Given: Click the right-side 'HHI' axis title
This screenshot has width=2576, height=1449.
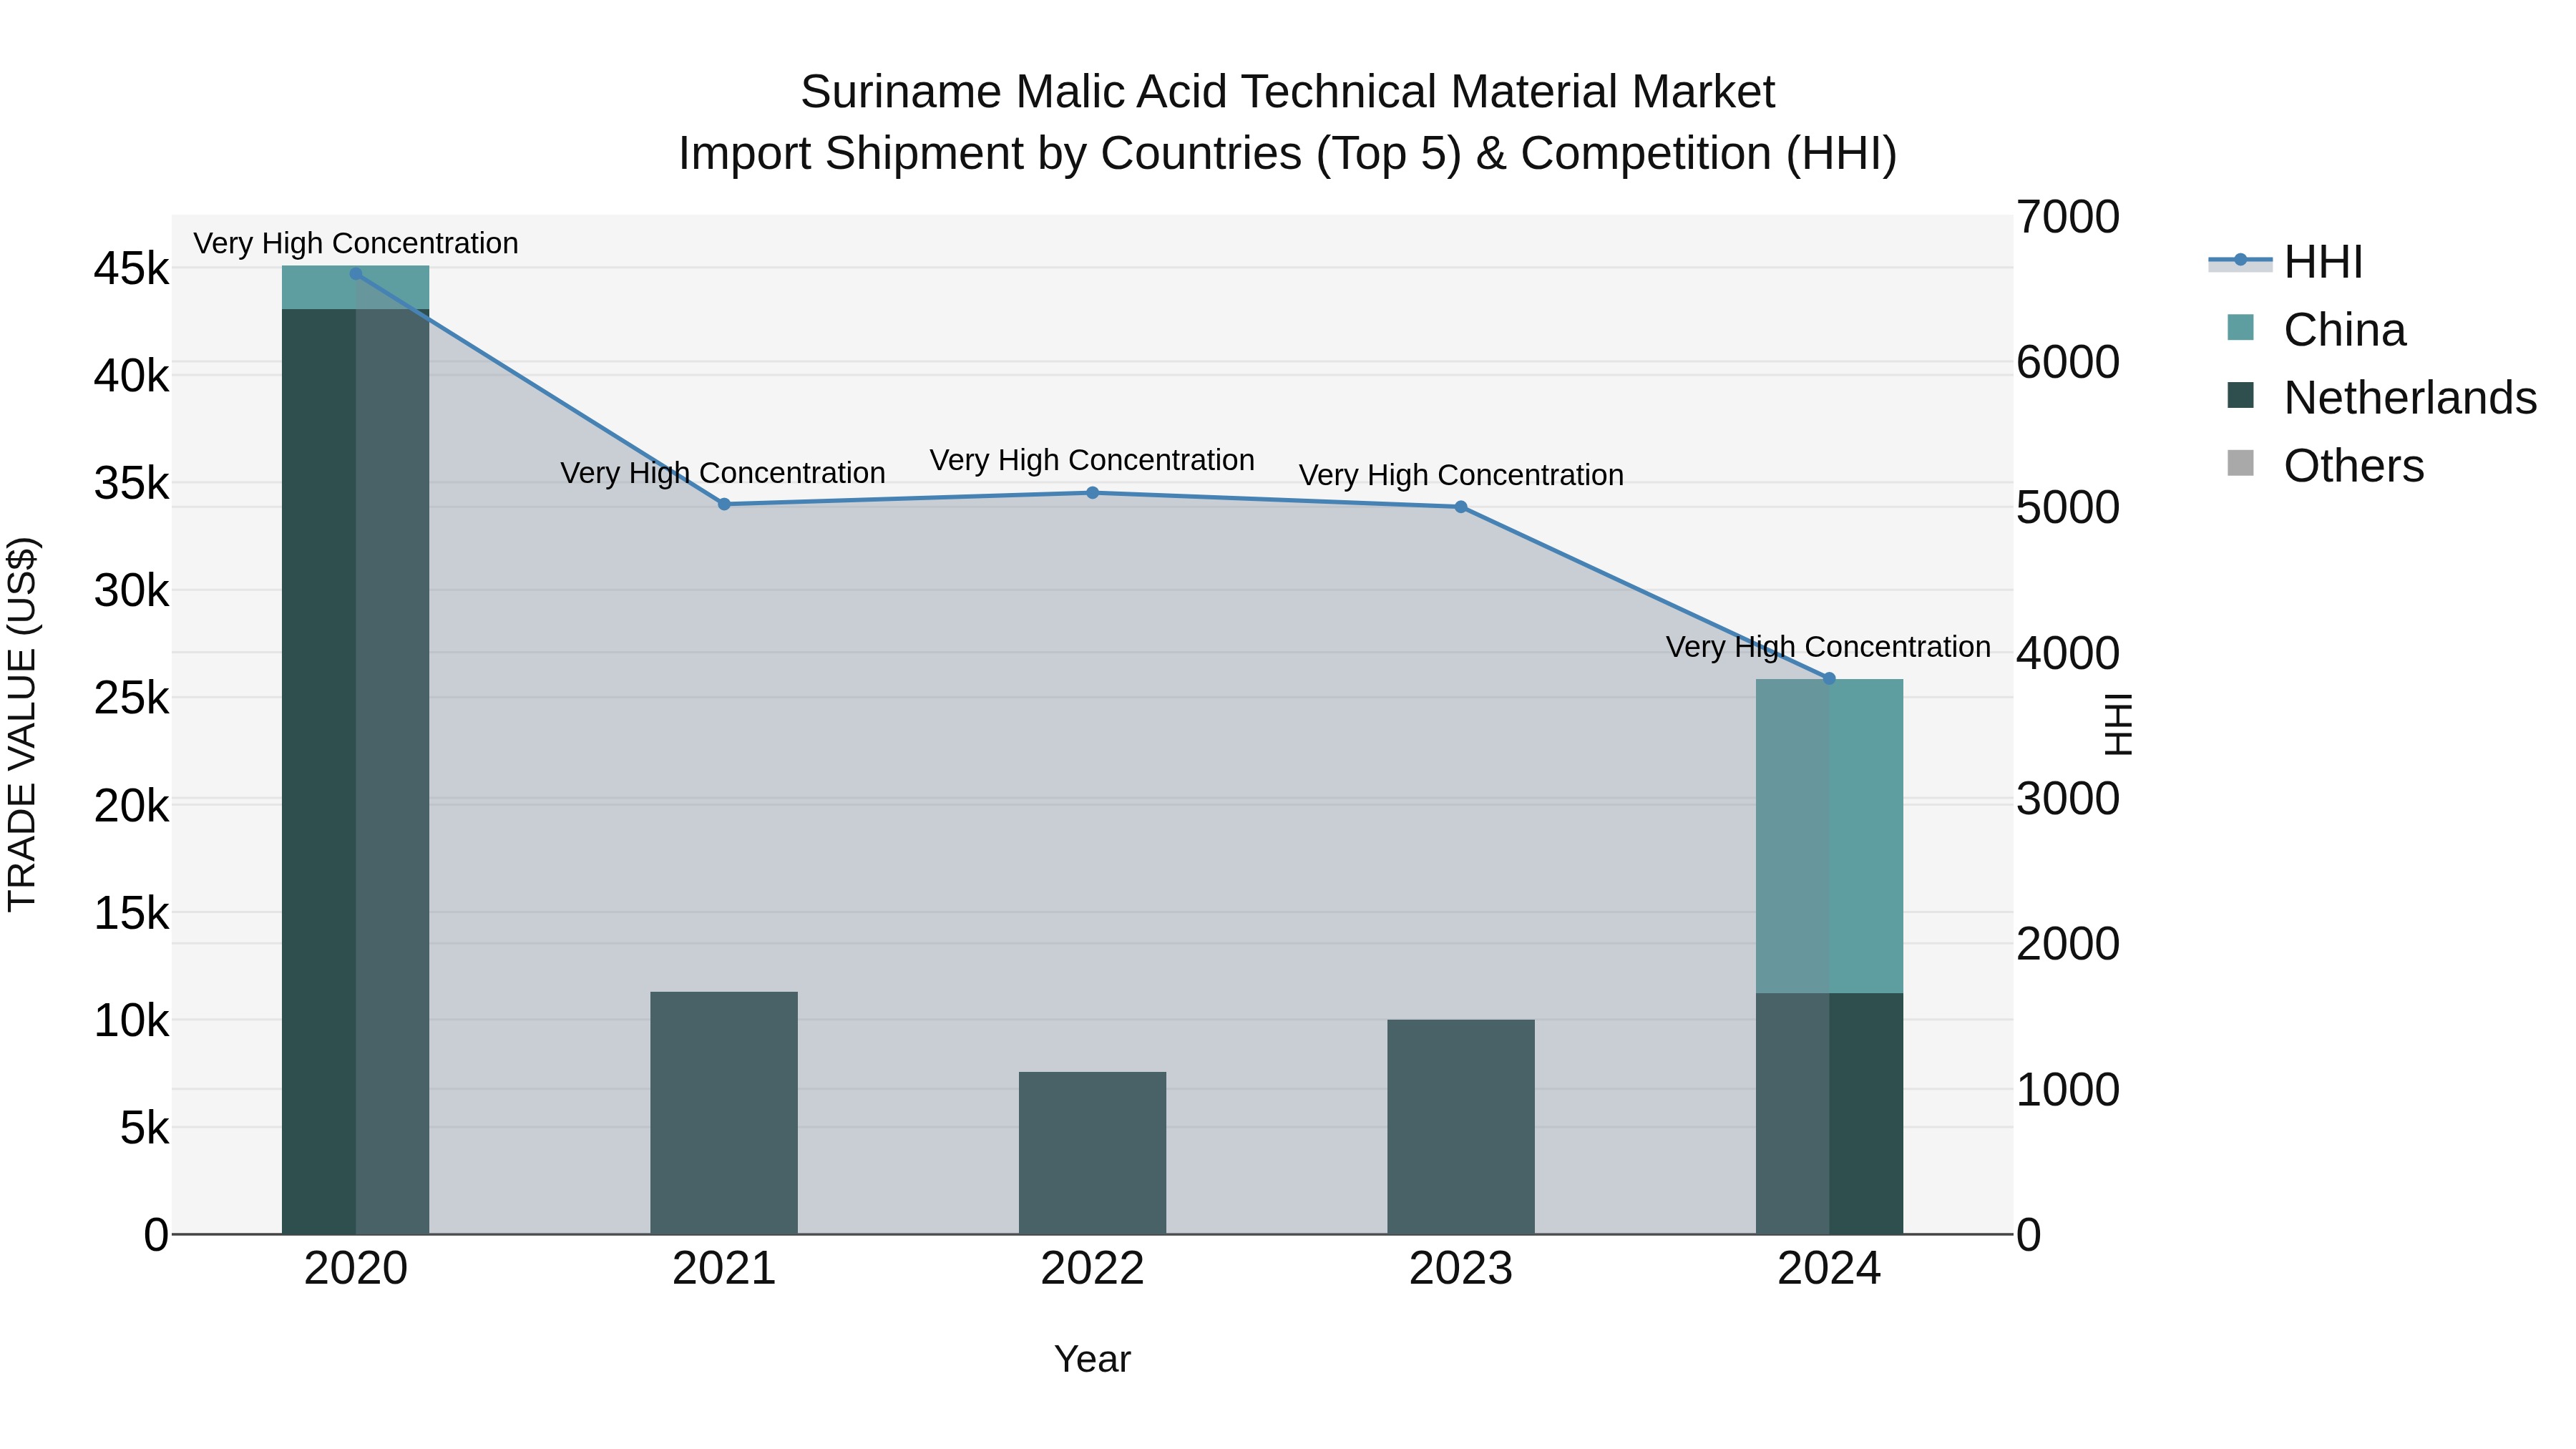Looking at the screenshot, I should pos(2118,725).
